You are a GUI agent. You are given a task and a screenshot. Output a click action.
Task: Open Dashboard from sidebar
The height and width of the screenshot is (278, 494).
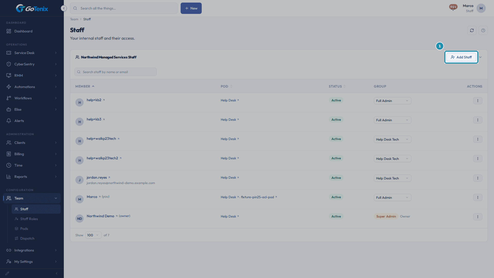(32, 31)
